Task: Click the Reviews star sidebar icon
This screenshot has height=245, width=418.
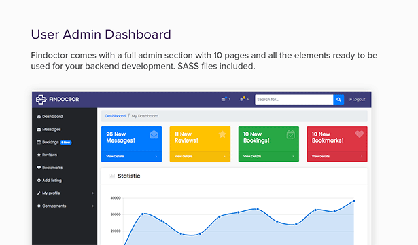Action: click(39, 155)
